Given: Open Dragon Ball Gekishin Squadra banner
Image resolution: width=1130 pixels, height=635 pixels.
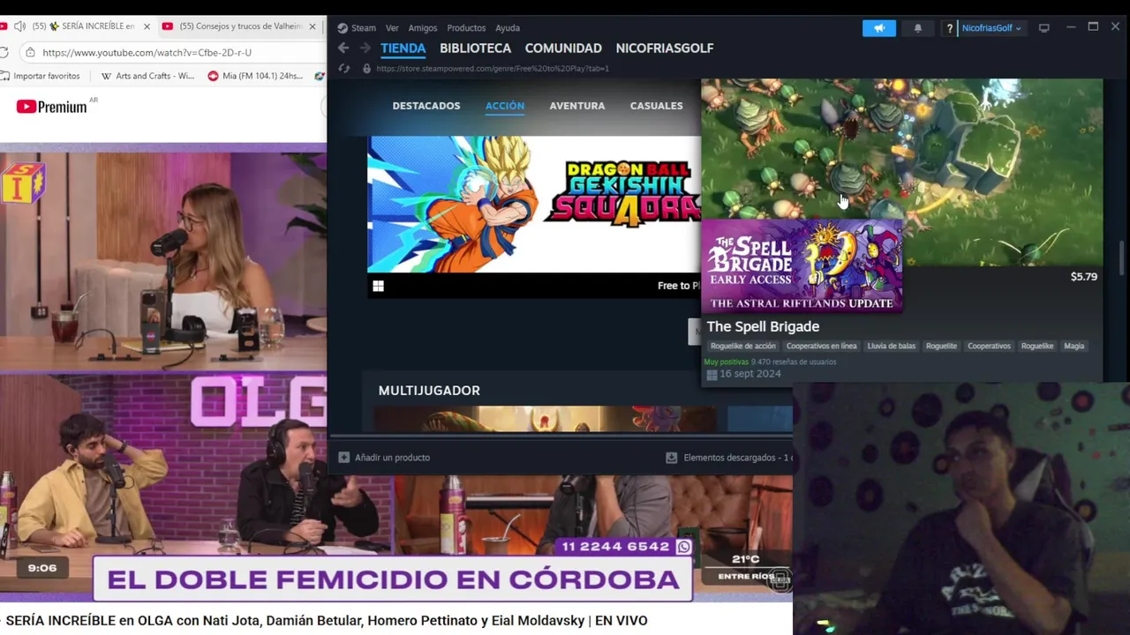Looking at the screenshot, I should coord(534,204).
